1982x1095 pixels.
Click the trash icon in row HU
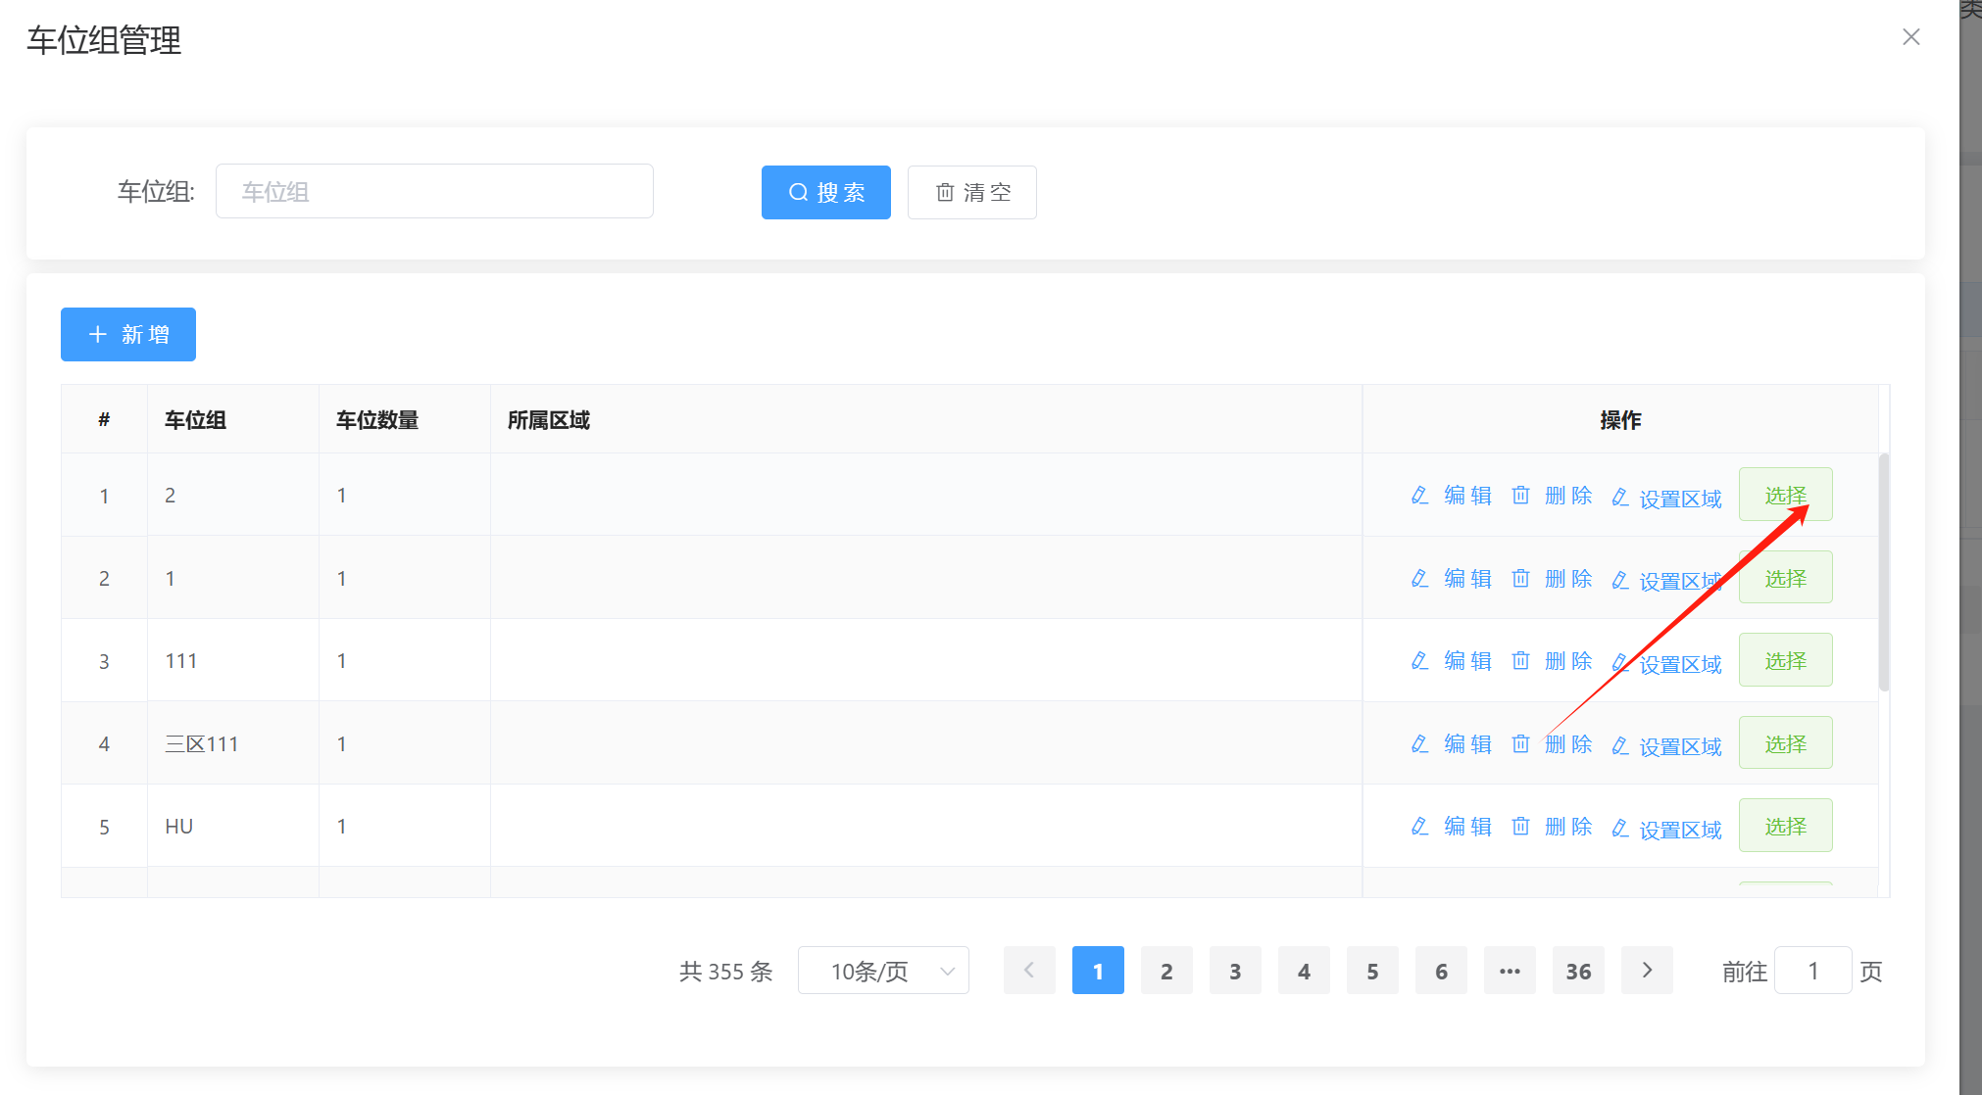(x=1520, y=827)
